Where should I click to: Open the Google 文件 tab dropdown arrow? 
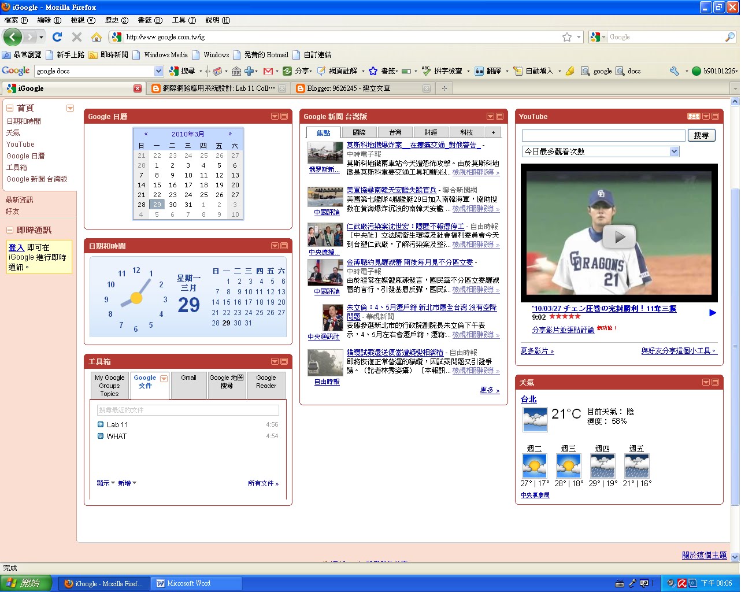click(x=164, y=379)
